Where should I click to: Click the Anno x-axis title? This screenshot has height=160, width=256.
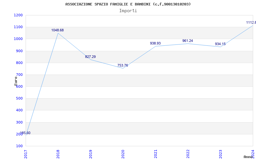[248, 157]
